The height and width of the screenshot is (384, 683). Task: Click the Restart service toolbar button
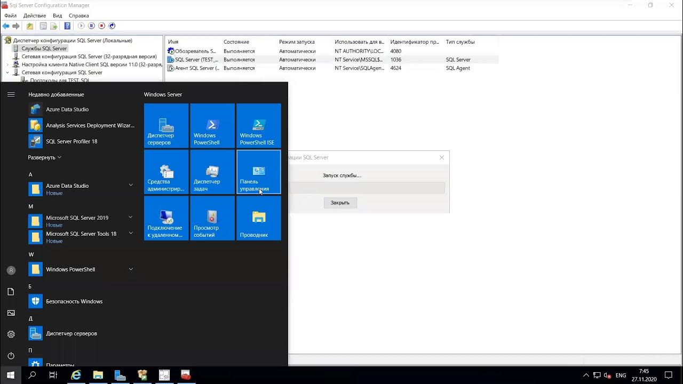pos(112,26)
